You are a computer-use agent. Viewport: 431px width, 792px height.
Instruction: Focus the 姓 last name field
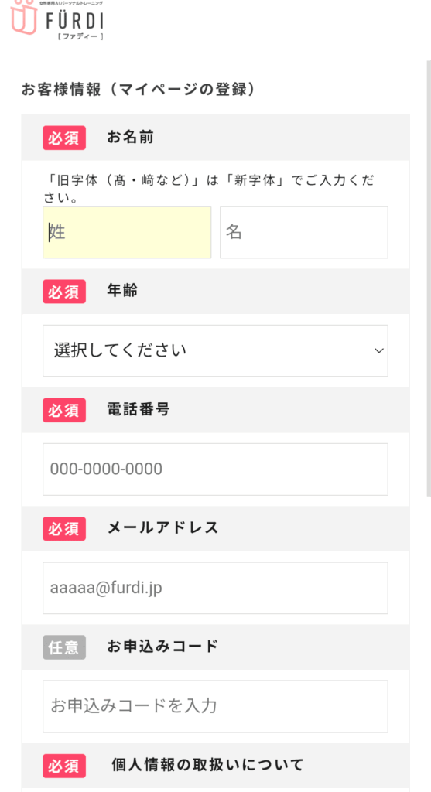(127, 232)
